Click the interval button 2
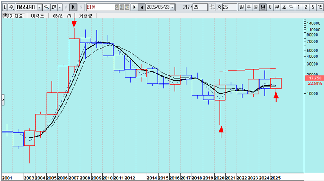This screenshot has width=324, height=181. [306, 7]
